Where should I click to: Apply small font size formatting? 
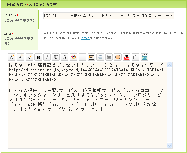(x=29, y=57)
